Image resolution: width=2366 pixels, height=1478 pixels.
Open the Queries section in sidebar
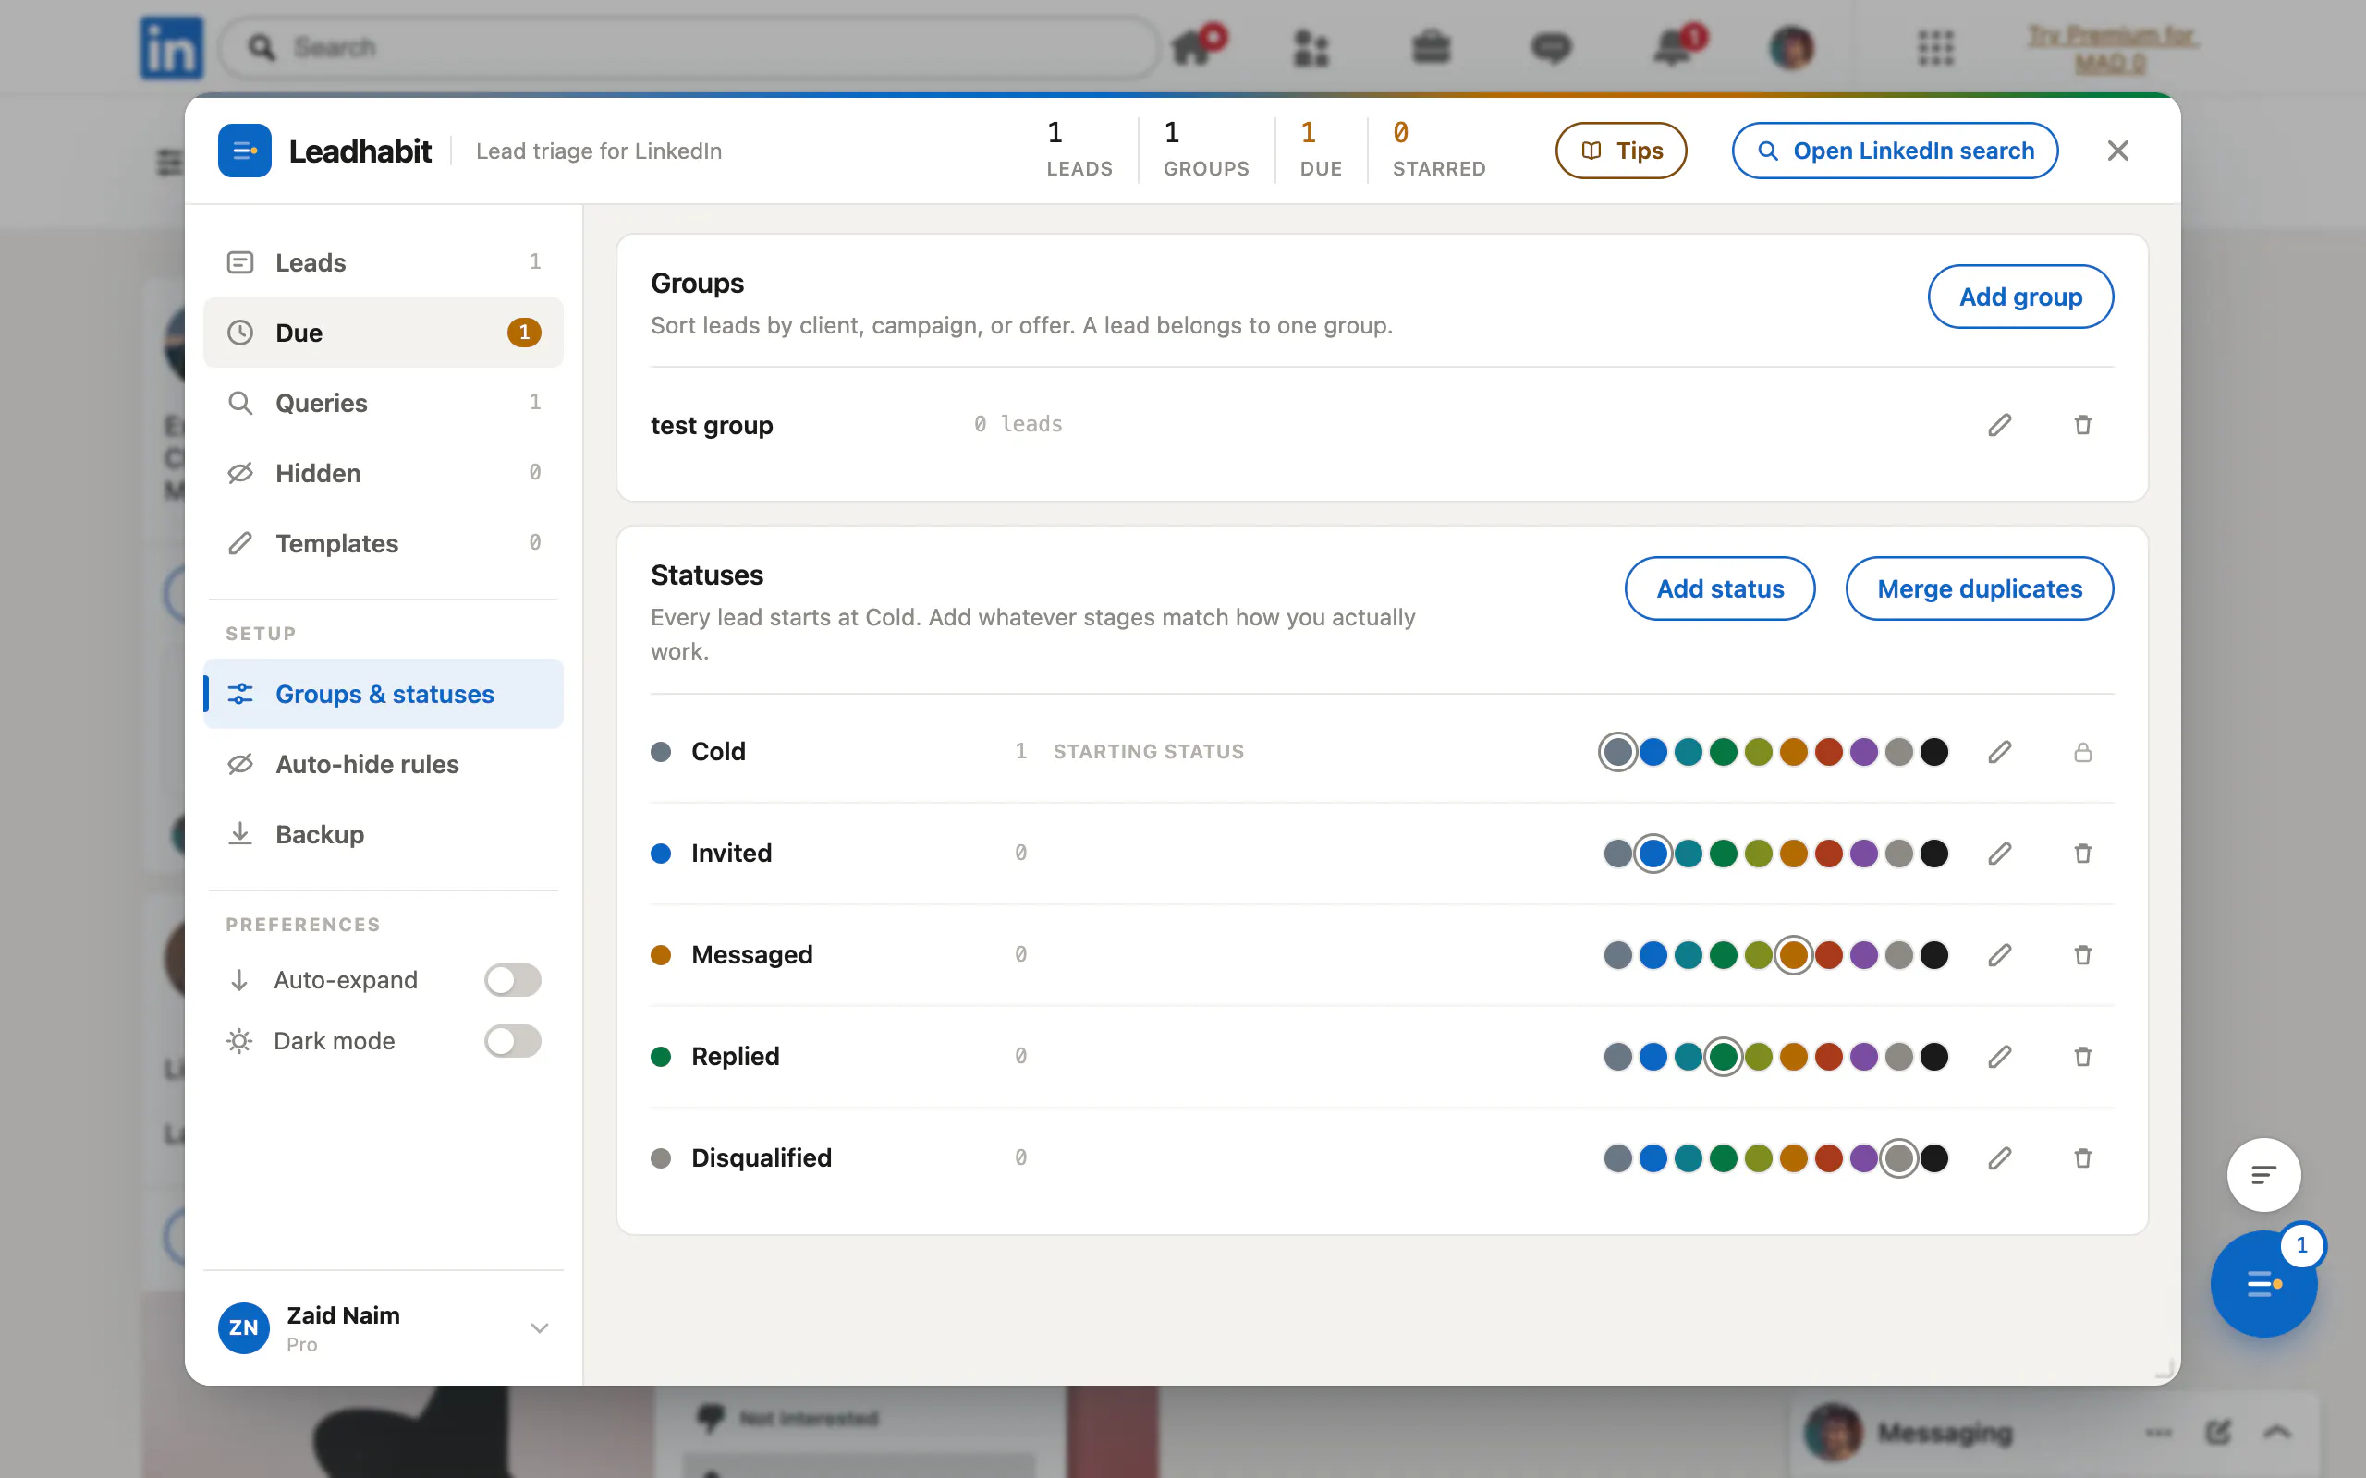pyautogui.click(x=384, y=403)
